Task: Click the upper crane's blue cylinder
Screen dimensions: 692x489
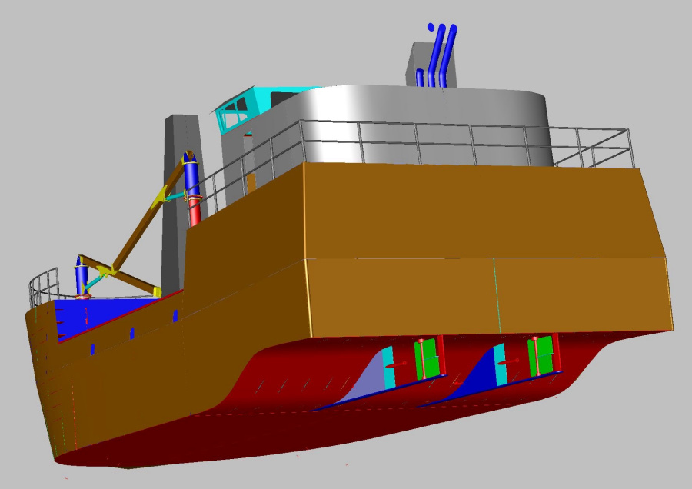Action: click(x=191, y=177)
